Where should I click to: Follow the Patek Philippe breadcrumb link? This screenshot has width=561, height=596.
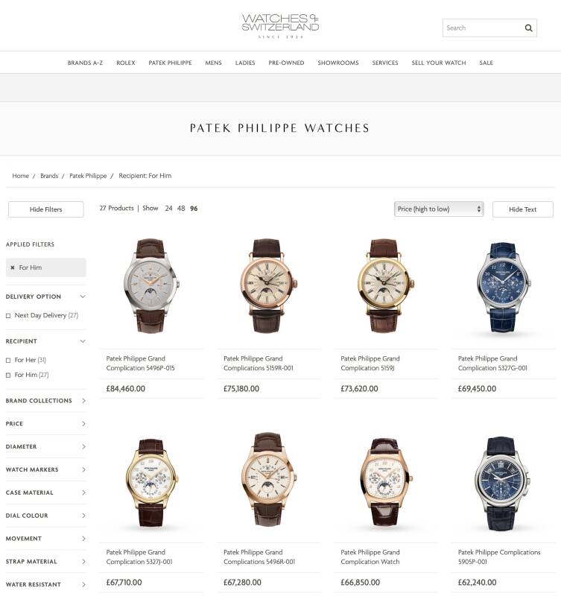(x=88, y=176)
